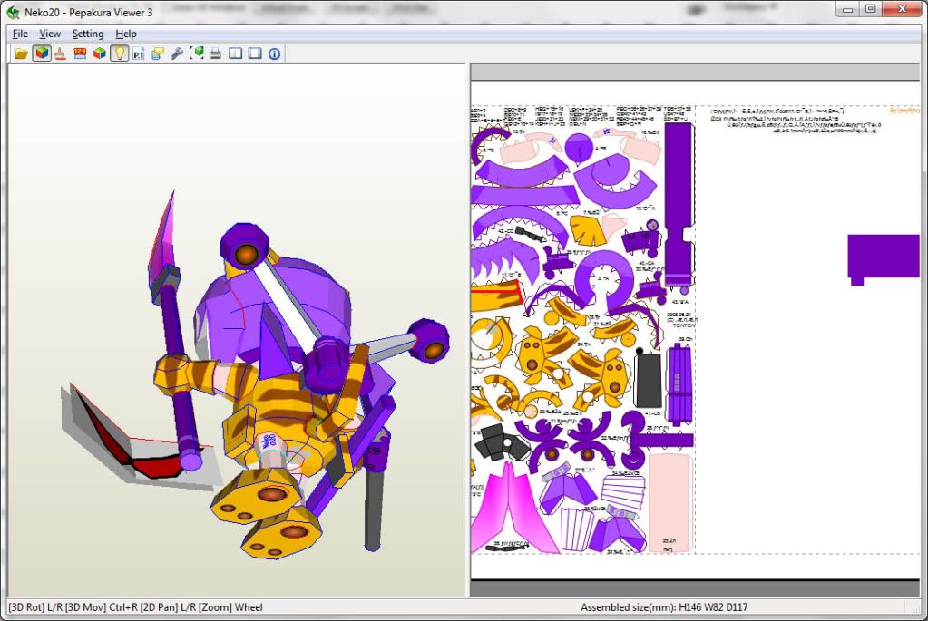The image size is (928, 621).
Task: Click the yellow note sheets icon
Action: 158,53
